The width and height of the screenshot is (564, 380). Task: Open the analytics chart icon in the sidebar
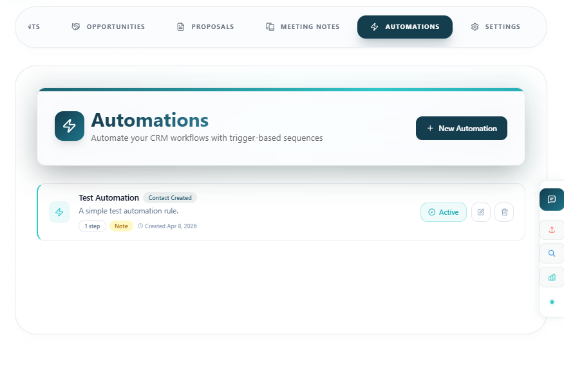551,277
